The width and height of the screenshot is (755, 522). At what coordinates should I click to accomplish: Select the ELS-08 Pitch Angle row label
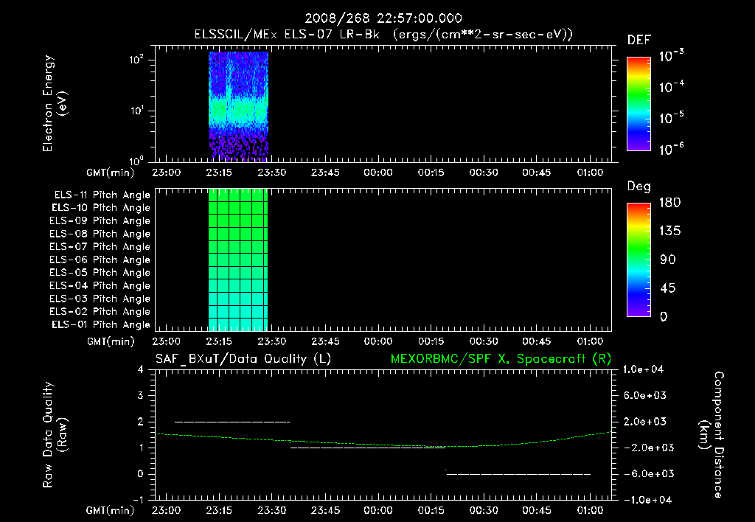100,234
